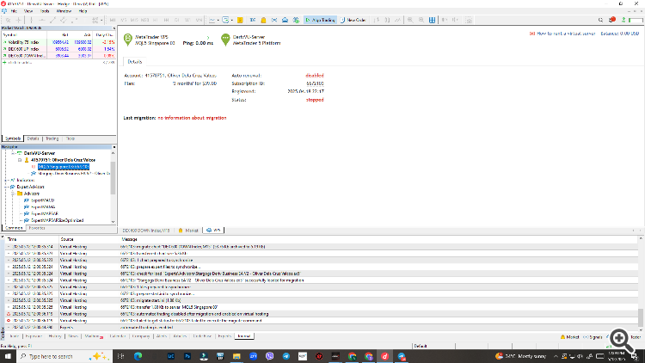
Task: Select the trendline drawing tool
Action: point(52,20)
